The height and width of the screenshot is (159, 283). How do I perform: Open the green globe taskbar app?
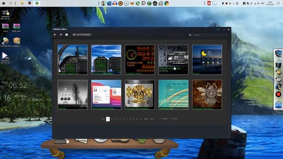tap(37, 3)
